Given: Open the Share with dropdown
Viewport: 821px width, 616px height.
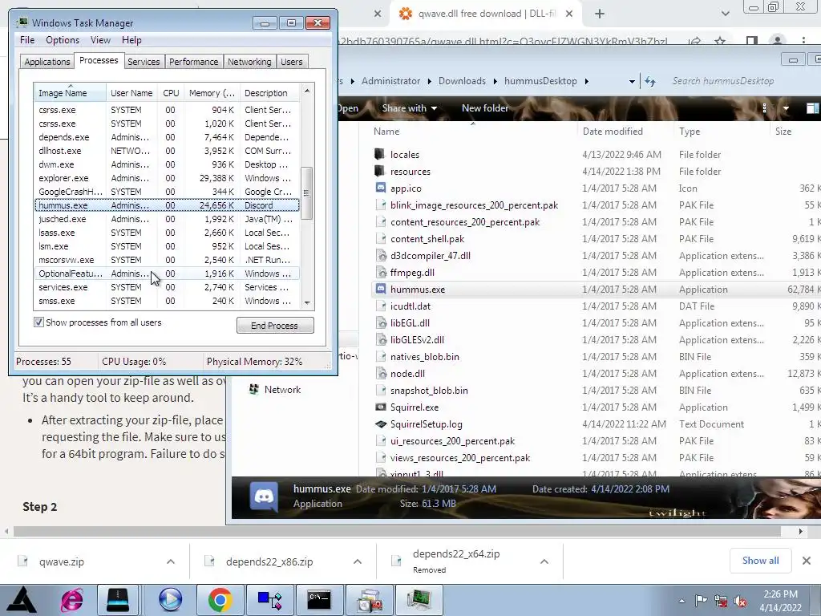Looking at the screenshot, I should pos(410,108).
